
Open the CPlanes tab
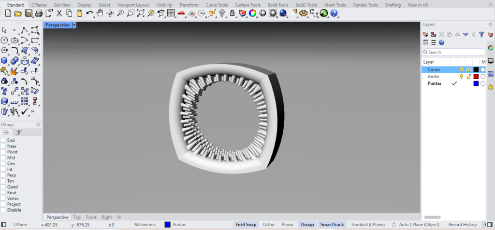39,5
